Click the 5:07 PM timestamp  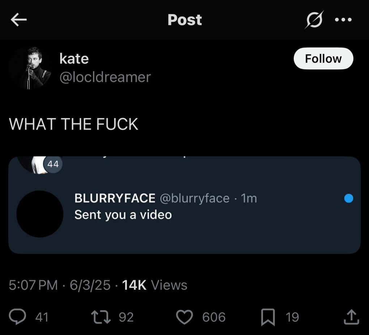33,285
